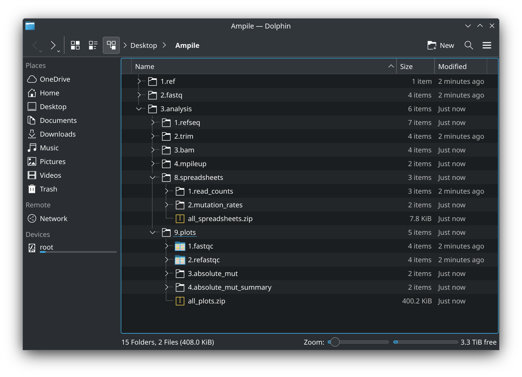Expand the 2.mutation_rates folder
The image size is (522, 377).
tap(166, 205)
